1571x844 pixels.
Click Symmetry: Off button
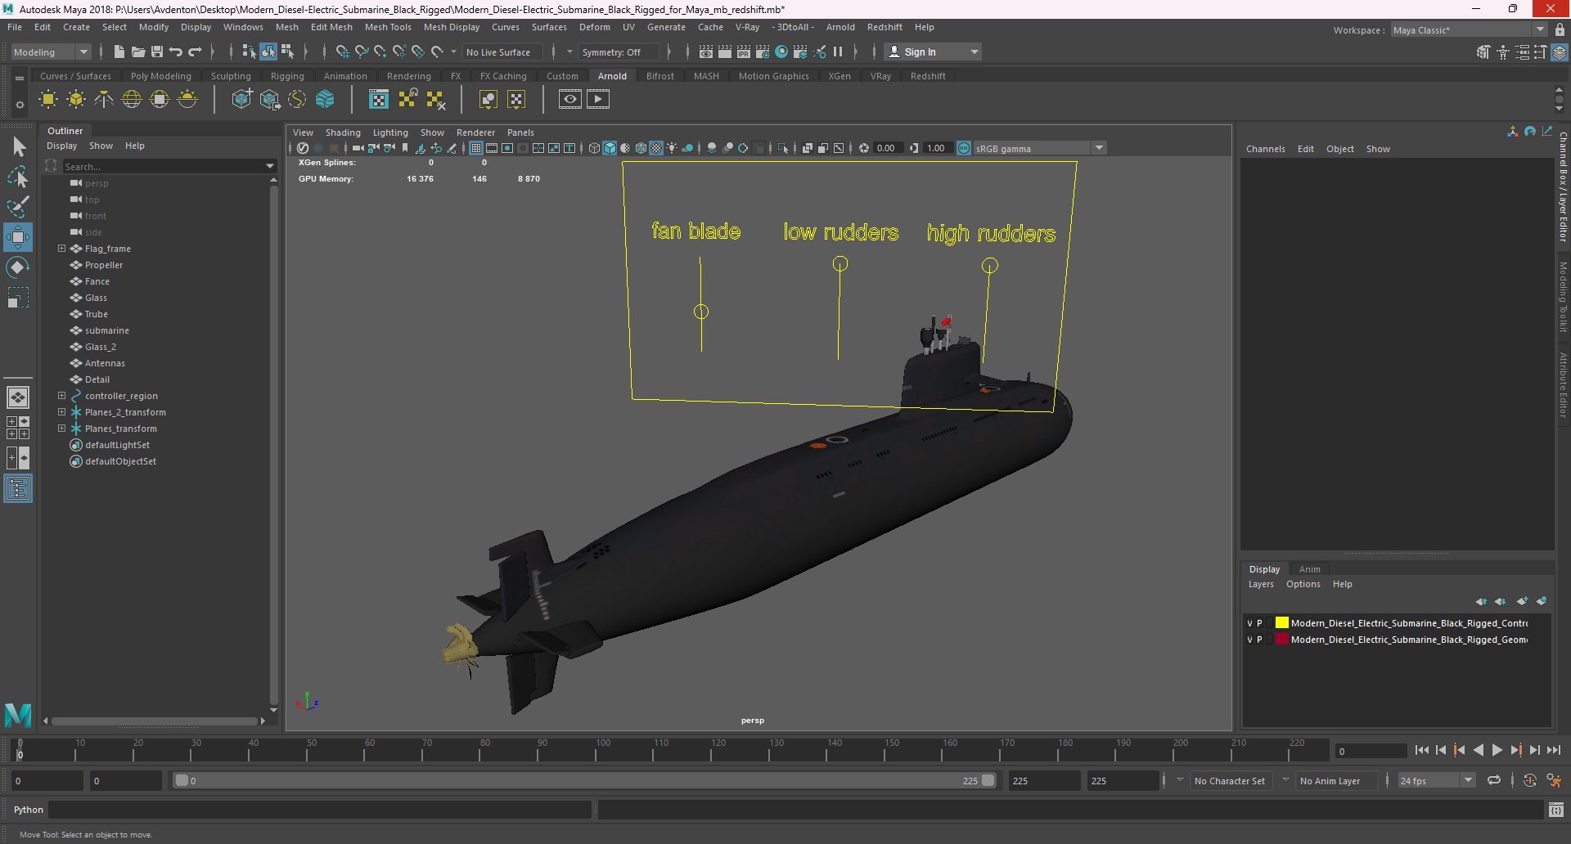(618, 52)
